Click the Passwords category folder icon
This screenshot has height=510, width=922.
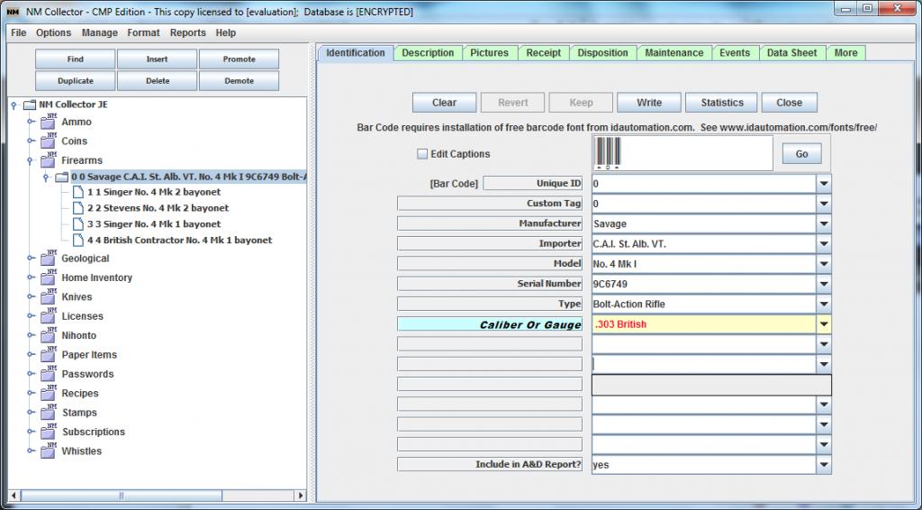pos(49,374)
